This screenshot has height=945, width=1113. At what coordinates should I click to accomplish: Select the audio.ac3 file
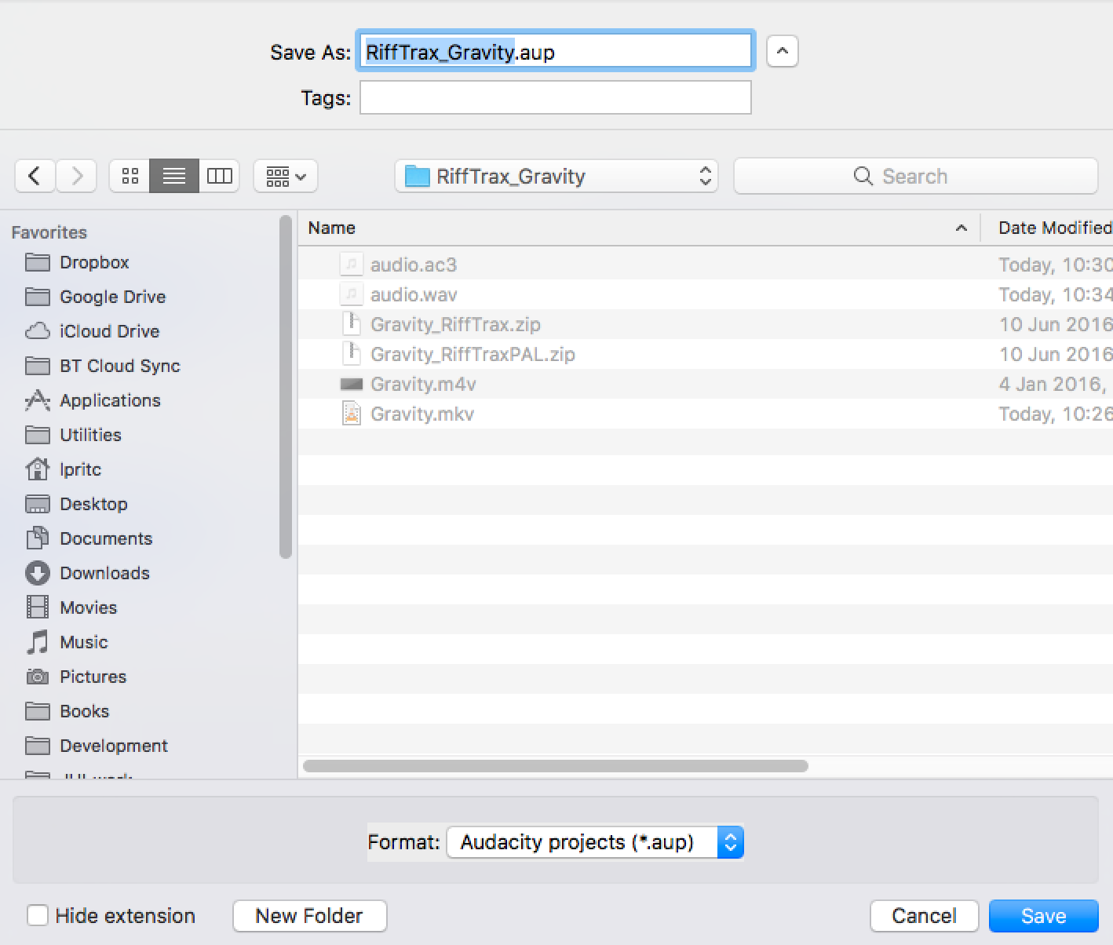pos(706,265)
